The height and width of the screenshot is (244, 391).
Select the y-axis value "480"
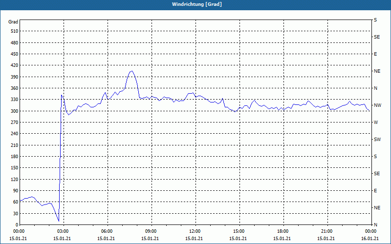(15, 43)
